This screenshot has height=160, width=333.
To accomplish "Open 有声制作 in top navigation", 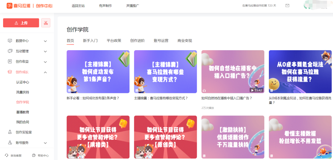I will tap(105, 6).
